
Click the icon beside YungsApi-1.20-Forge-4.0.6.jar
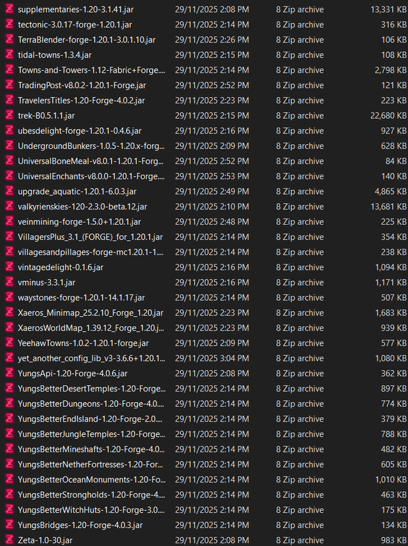click(x=10, y=373)
